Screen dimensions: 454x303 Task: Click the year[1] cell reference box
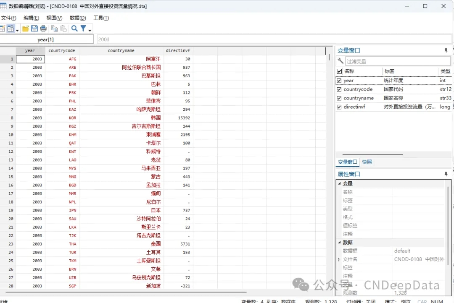(46, 39)
